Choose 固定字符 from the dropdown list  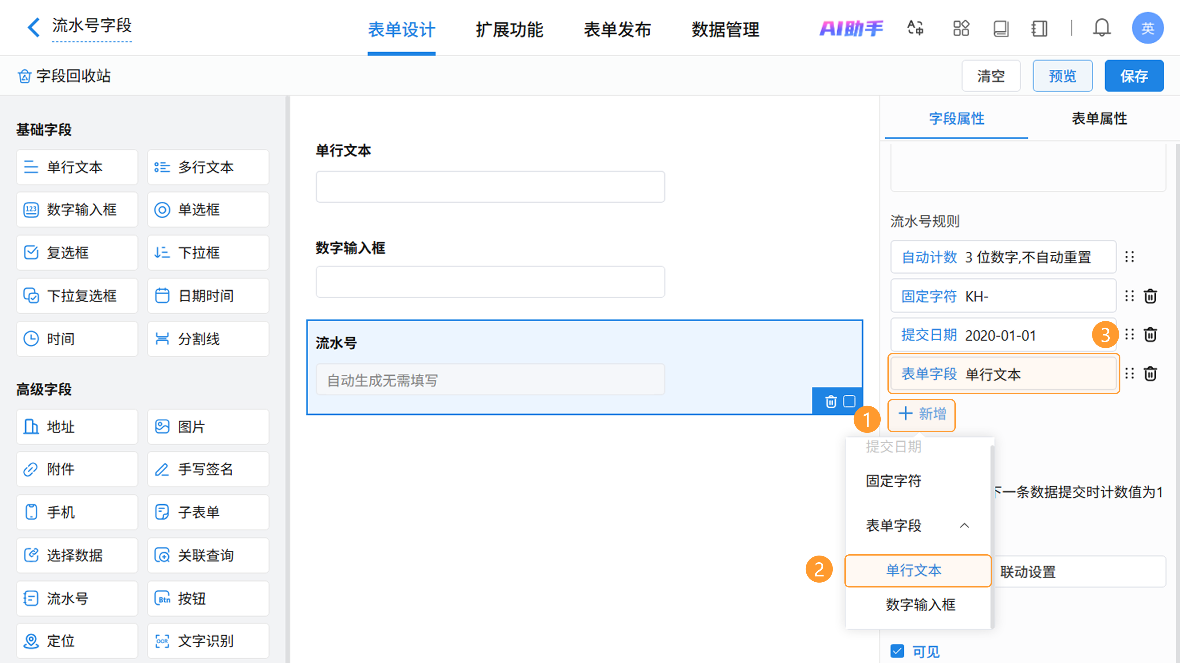coord(893,481)
